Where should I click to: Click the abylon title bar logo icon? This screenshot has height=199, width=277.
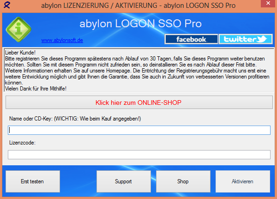pyautogui.click(x=7, y=5)
